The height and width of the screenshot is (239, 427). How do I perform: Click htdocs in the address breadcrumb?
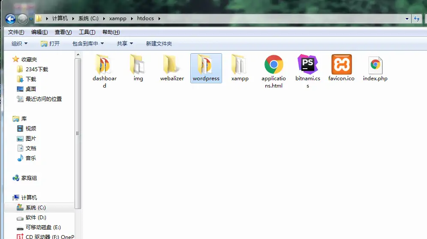pos(145,18)
